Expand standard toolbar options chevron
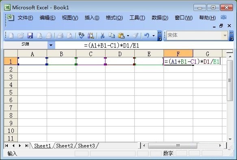This screenshot has height=160, width=237. [x=159, y=36]
